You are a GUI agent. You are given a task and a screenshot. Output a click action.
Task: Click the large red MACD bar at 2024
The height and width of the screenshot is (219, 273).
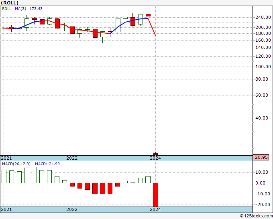[155, 195]
